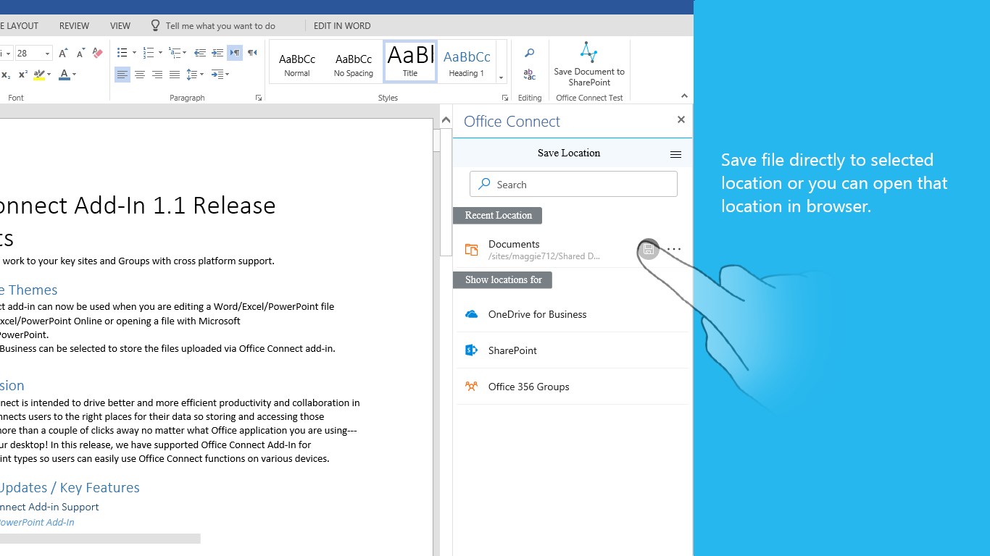This screenshot has height=556, width=990.
Task: Open the Save Location hamburger menu
Action: pos(675,154)
